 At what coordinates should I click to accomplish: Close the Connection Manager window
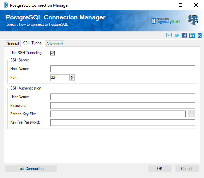coord(196,5)
